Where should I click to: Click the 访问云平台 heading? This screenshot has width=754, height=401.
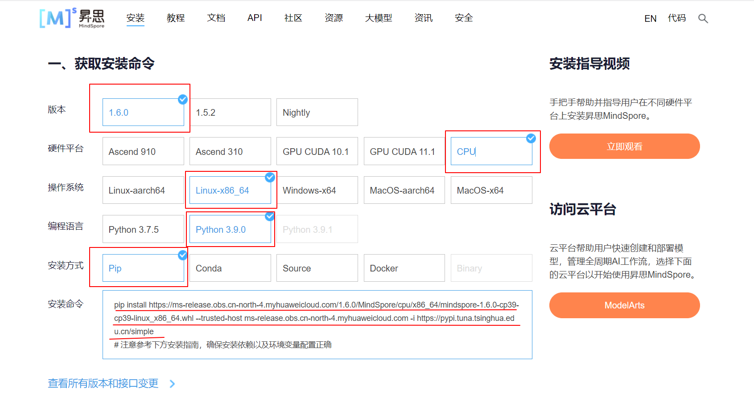583,209
